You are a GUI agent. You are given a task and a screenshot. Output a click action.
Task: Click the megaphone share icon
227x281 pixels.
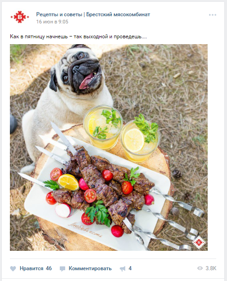(x=123, y=268)
